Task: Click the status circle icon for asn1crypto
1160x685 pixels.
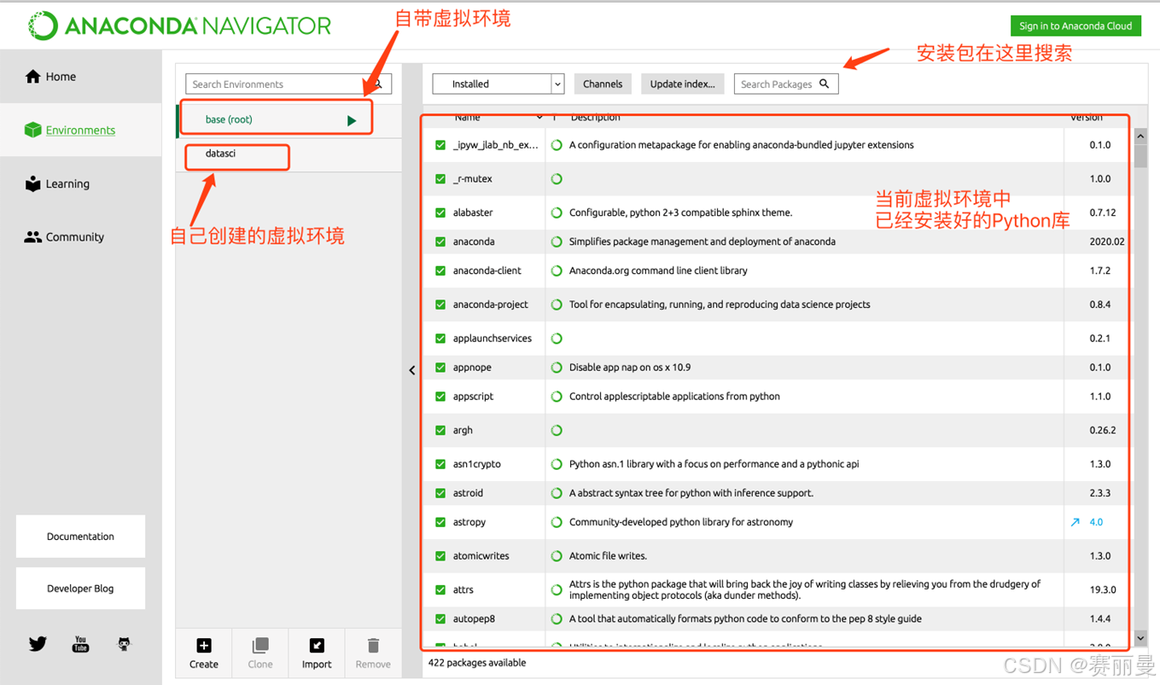Action: (x=557, y=464)
